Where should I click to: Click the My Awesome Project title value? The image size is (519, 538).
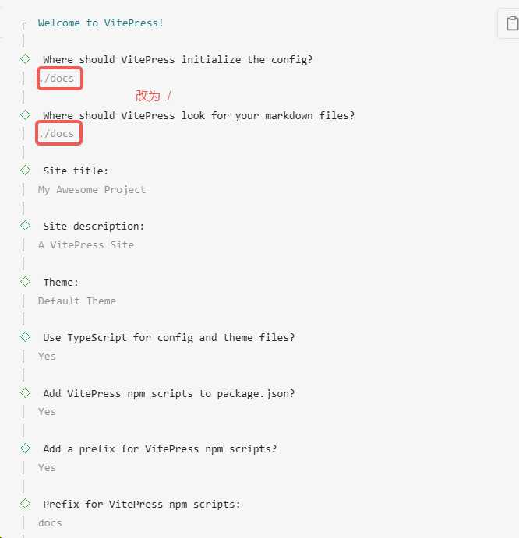[92, 190]
